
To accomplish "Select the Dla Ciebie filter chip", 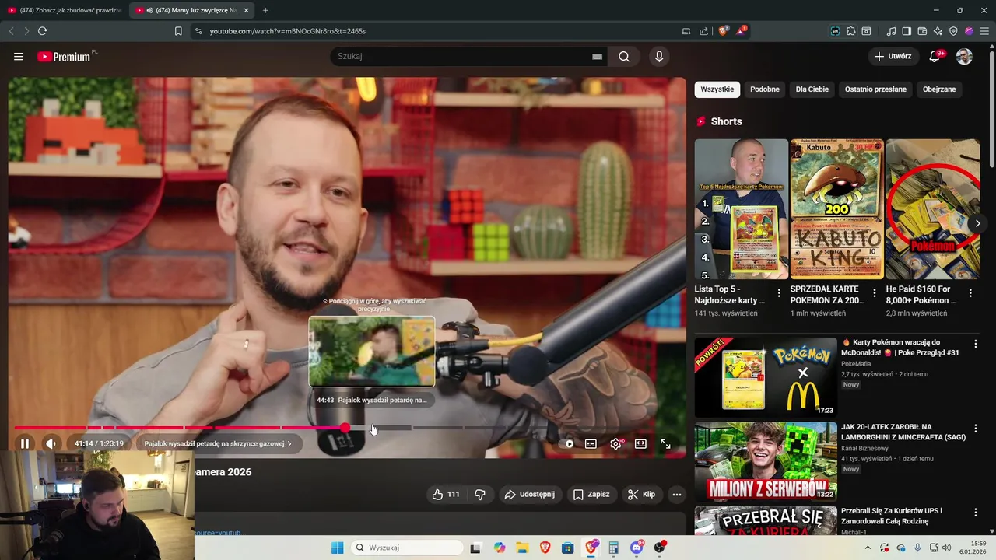I will pyautogui.click(x=812, y=89).
